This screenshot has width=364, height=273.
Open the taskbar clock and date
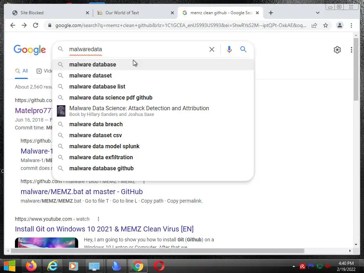click(346, 266)
